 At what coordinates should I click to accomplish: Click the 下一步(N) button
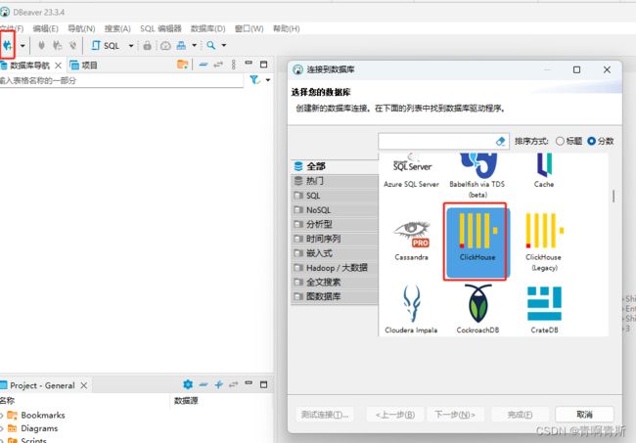[x=455, y=415]
